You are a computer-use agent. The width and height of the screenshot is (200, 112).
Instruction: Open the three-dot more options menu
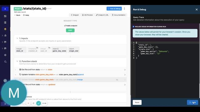pyautogui.click(x=124, y=8)
